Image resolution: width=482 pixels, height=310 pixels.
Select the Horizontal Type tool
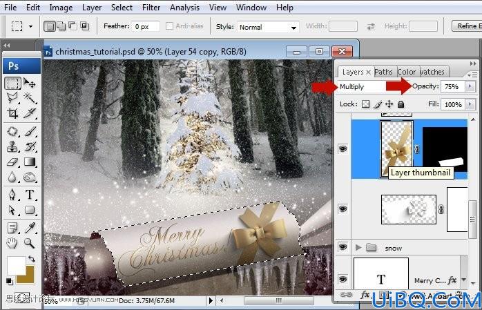tap(30, 195)
